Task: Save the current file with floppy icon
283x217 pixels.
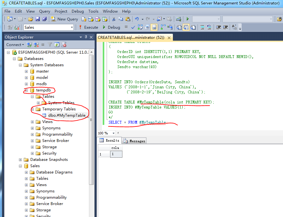Action: coord(38,19)
